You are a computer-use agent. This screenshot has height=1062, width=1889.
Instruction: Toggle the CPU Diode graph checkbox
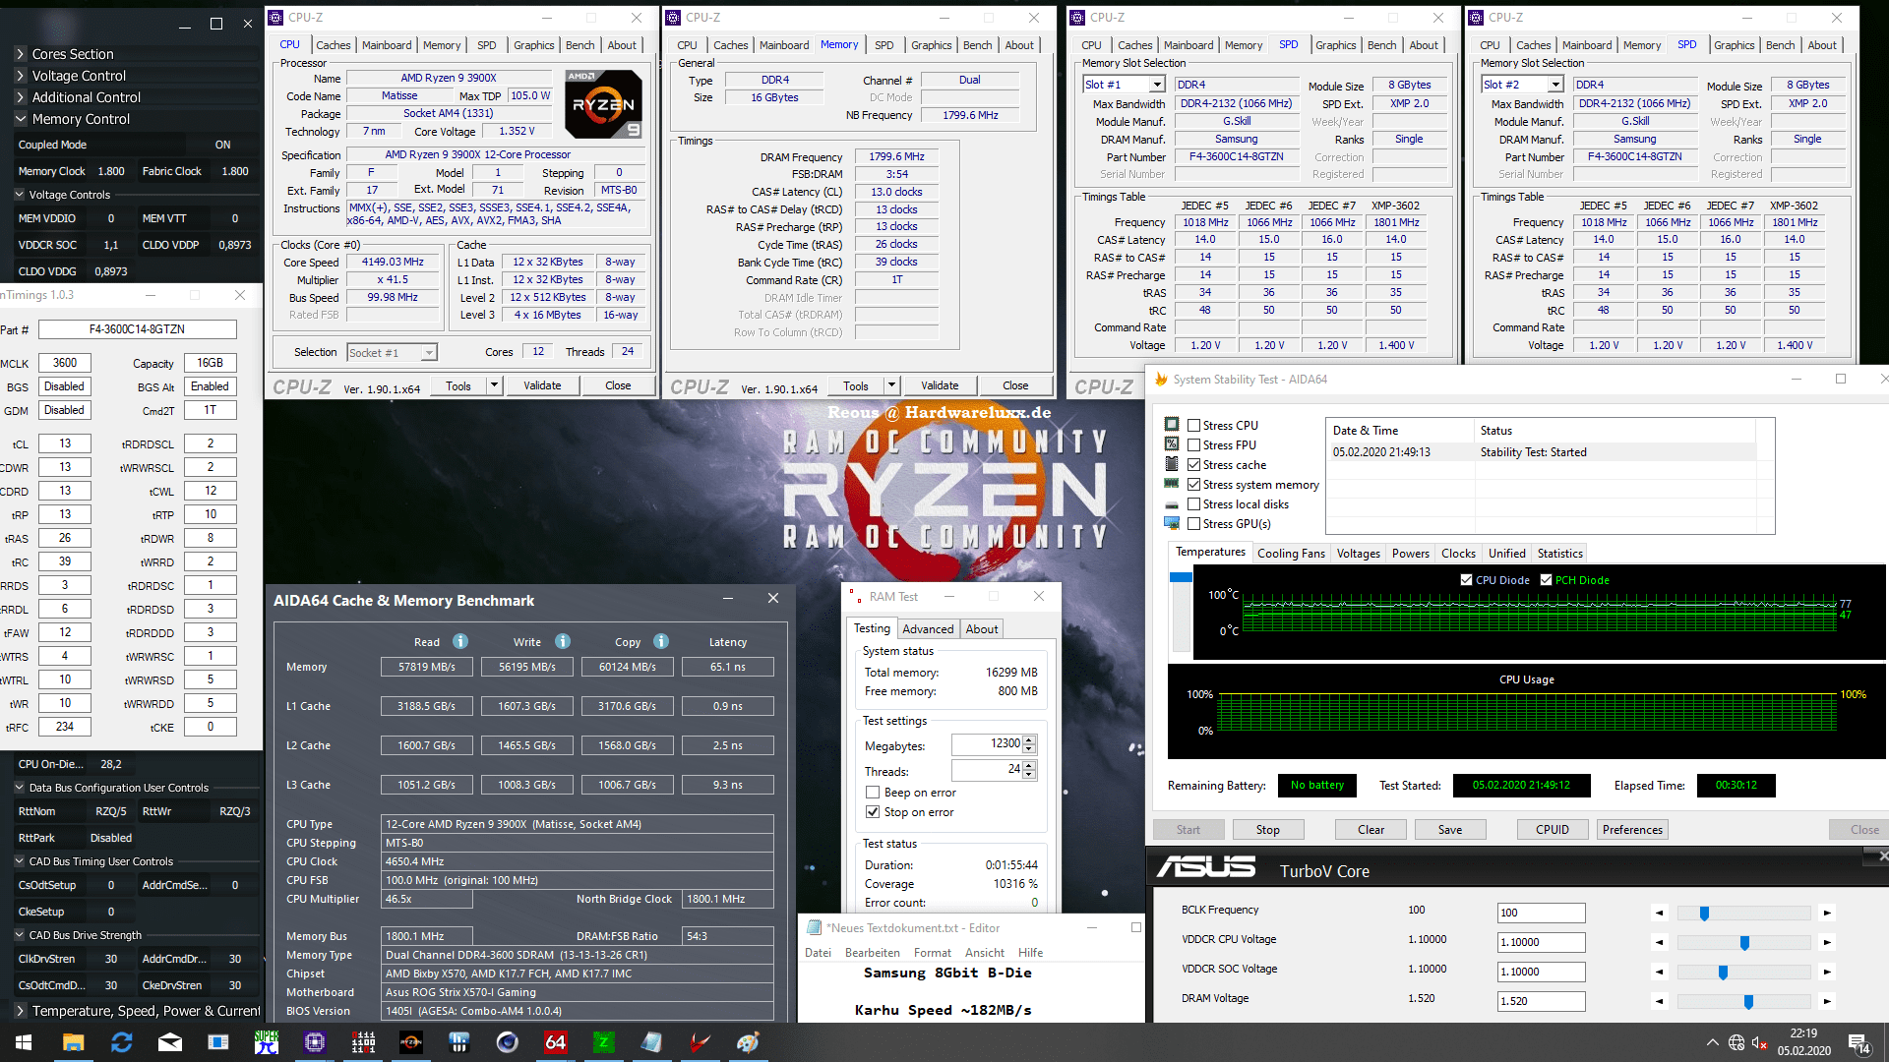point(1466,580)
